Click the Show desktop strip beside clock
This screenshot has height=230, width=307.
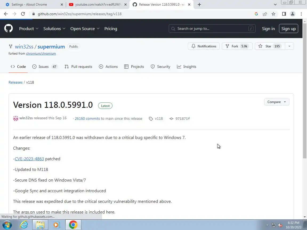[x=305, y=225]
